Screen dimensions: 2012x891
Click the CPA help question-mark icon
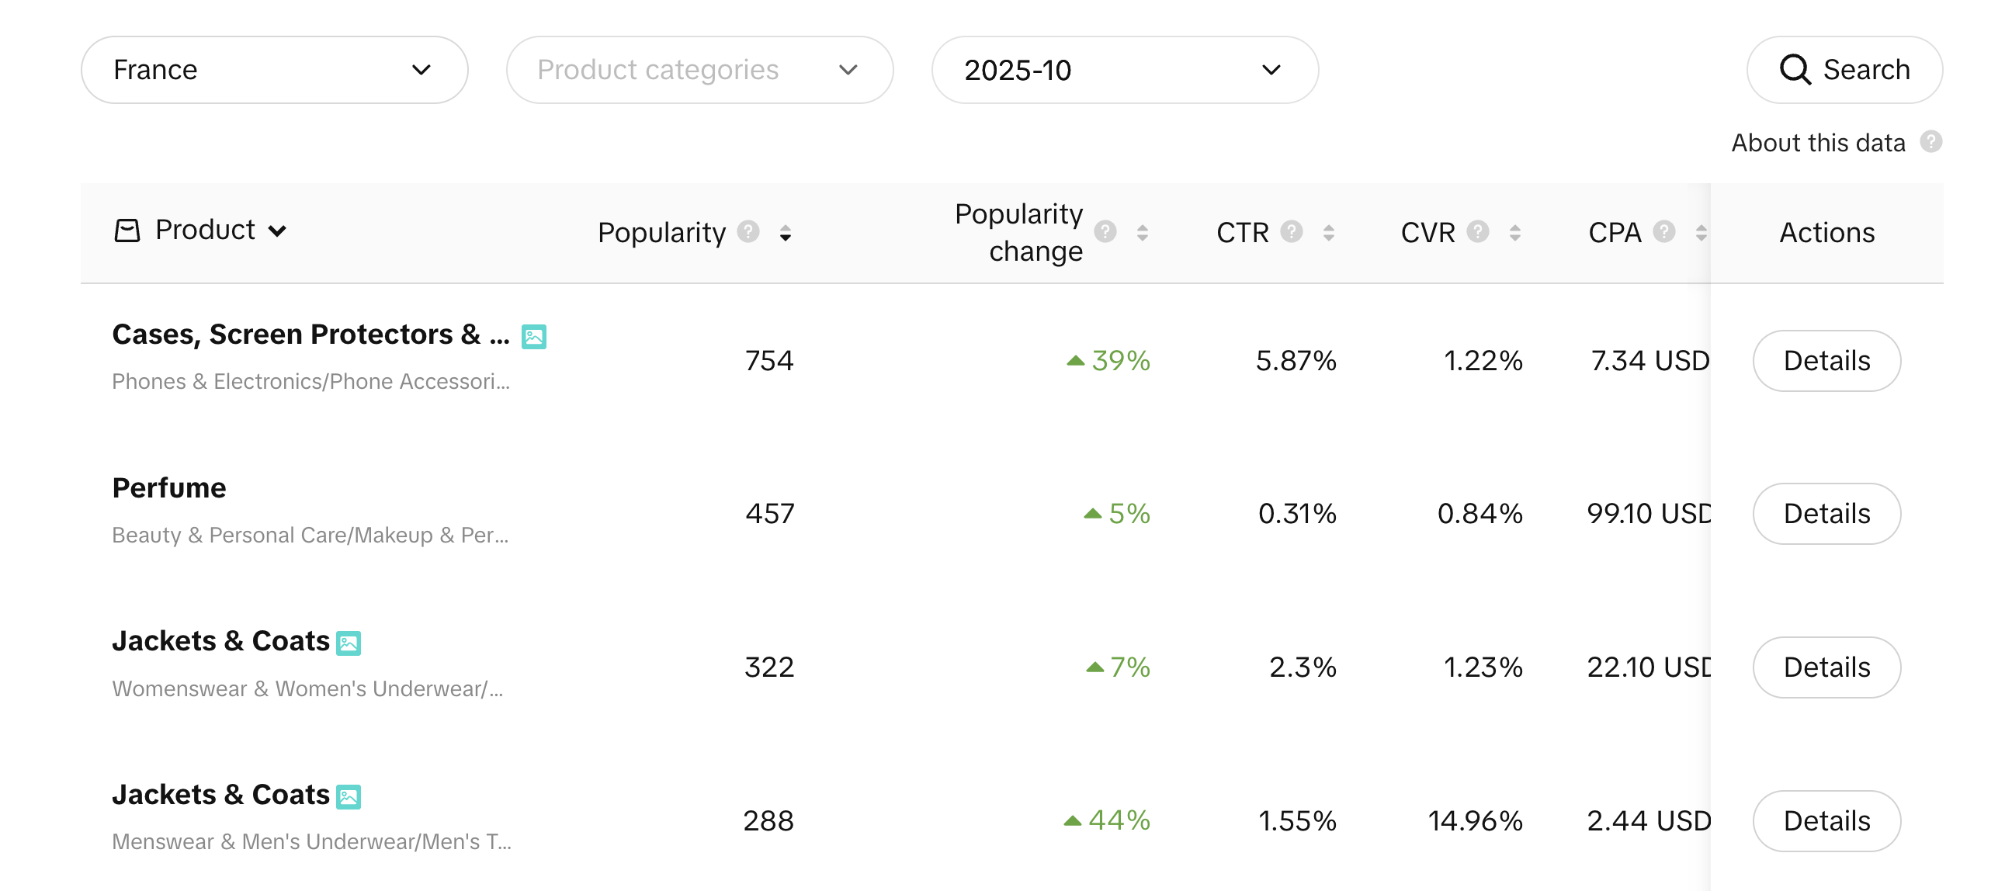(x=1663, y=232)
